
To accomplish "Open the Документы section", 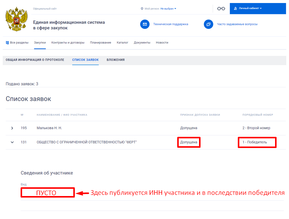I will coord(142,43).
